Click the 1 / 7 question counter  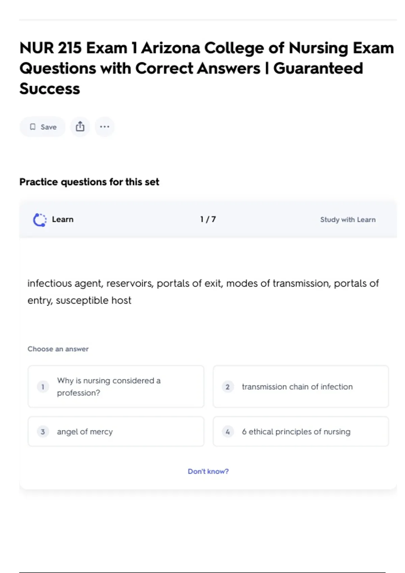(208, 219)
